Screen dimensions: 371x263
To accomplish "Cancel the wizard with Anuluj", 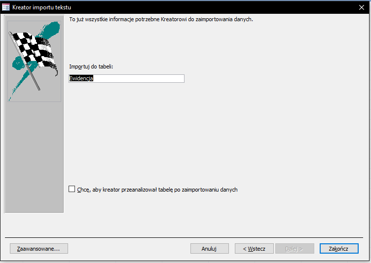I will pyautogui.click(x=209, y=249).
